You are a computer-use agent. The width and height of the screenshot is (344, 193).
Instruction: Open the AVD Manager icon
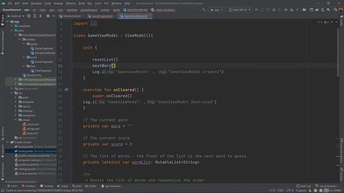point(322,10)
